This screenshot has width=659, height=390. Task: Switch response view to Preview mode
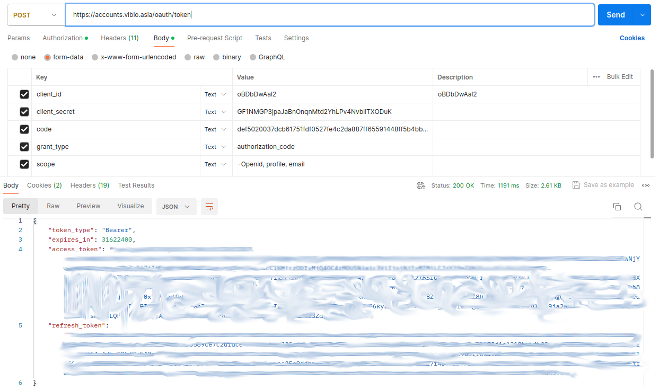pos(88,206)
